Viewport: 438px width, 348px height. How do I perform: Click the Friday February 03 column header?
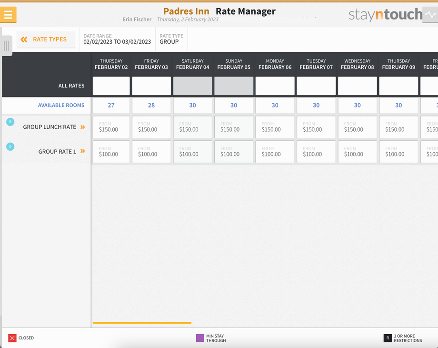tap(151, 64)
